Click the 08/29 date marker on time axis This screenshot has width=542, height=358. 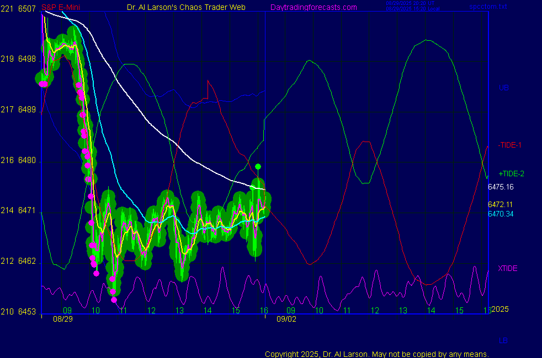click(61, 319)
